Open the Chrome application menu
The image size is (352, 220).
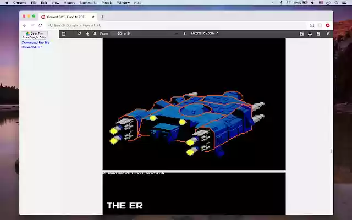[x=20, y=3]
